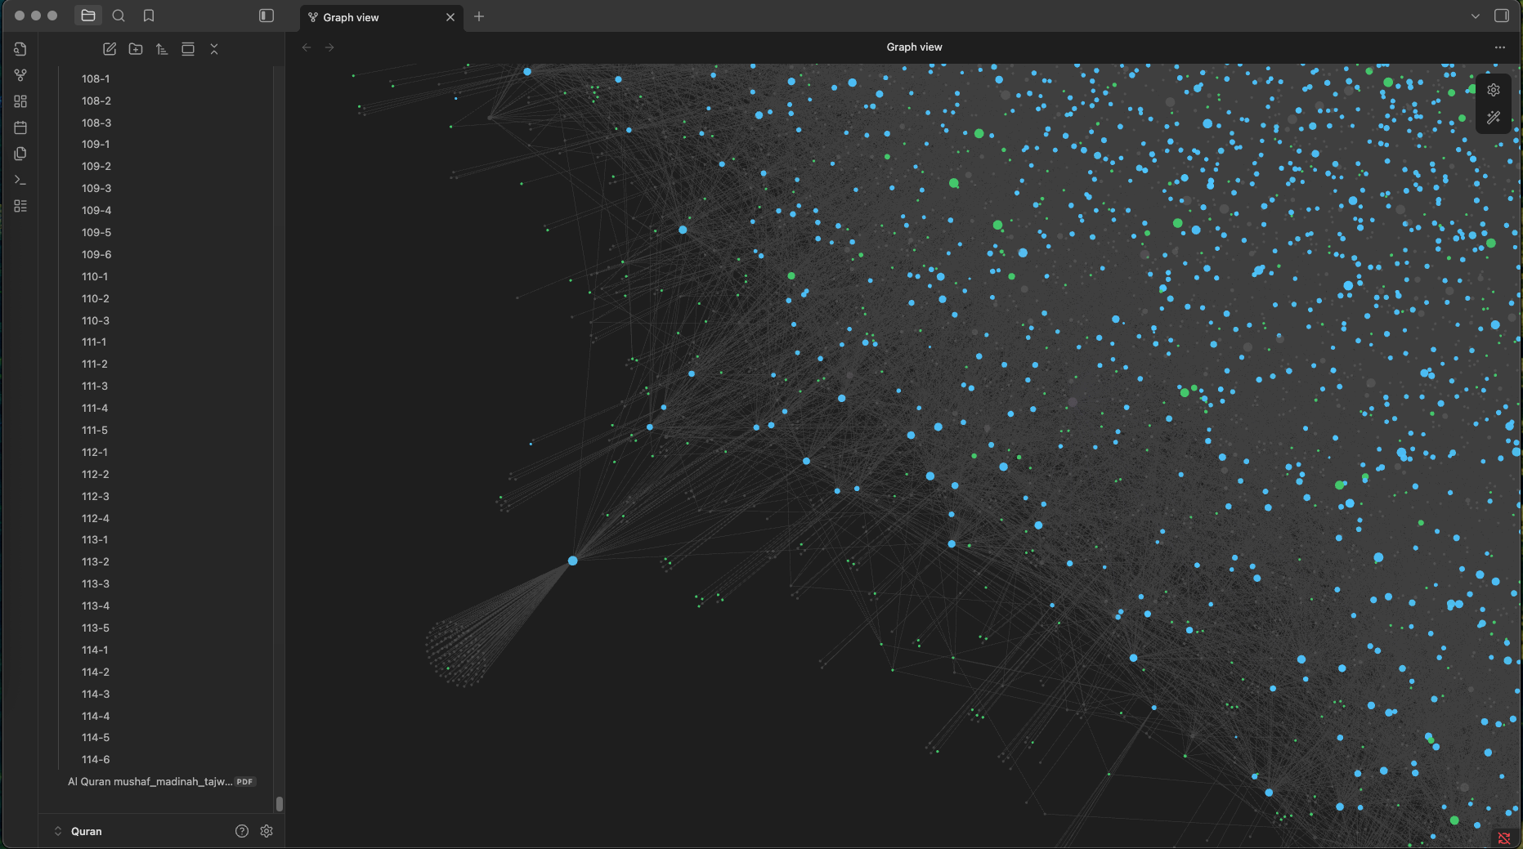Navigate forward arrow
1523x849 pixels.
pyautogui.click(x=329, y=47)
